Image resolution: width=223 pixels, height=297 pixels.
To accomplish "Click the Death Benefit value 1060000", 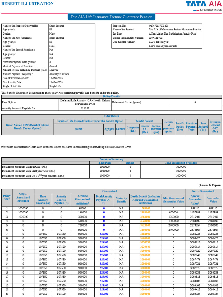I will coord(145,208).
